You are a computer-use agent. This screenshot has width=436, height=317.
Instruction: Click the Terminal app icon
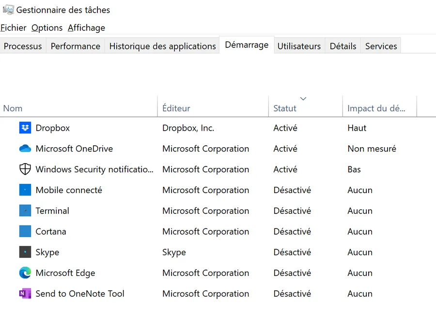(x=25, y=211)
